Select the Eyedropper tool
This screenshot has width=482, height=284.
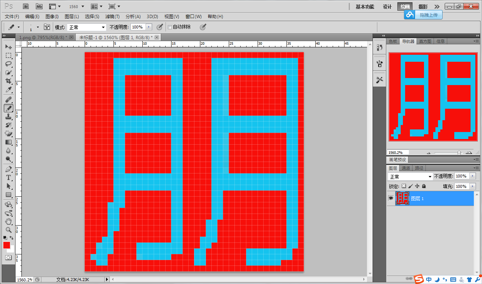[9, 90]
